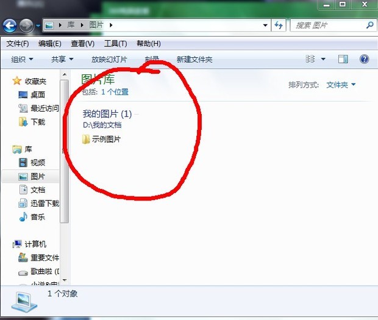Click the details pane library thumbnail
The image size is (378, 320).
pyautogui.click(x=24, y=302)
